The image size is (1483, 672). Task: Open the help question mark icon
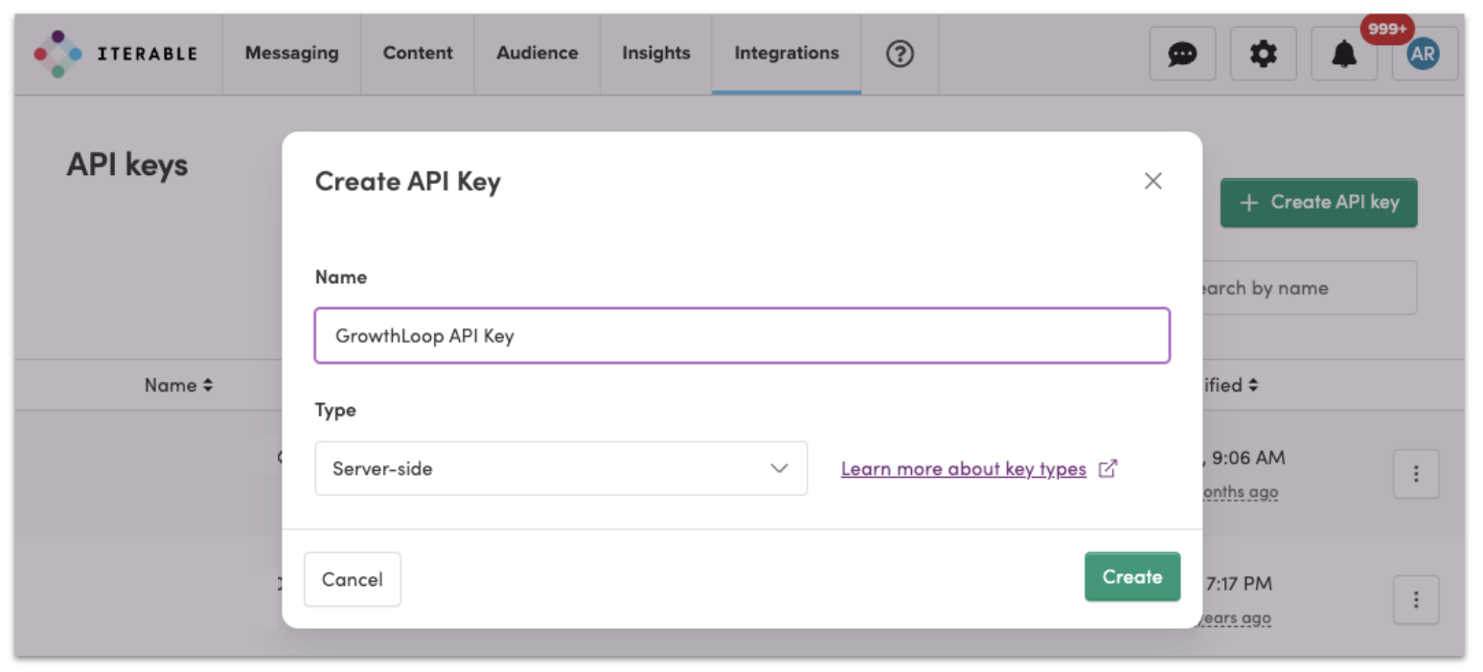[x=899, y=54]
